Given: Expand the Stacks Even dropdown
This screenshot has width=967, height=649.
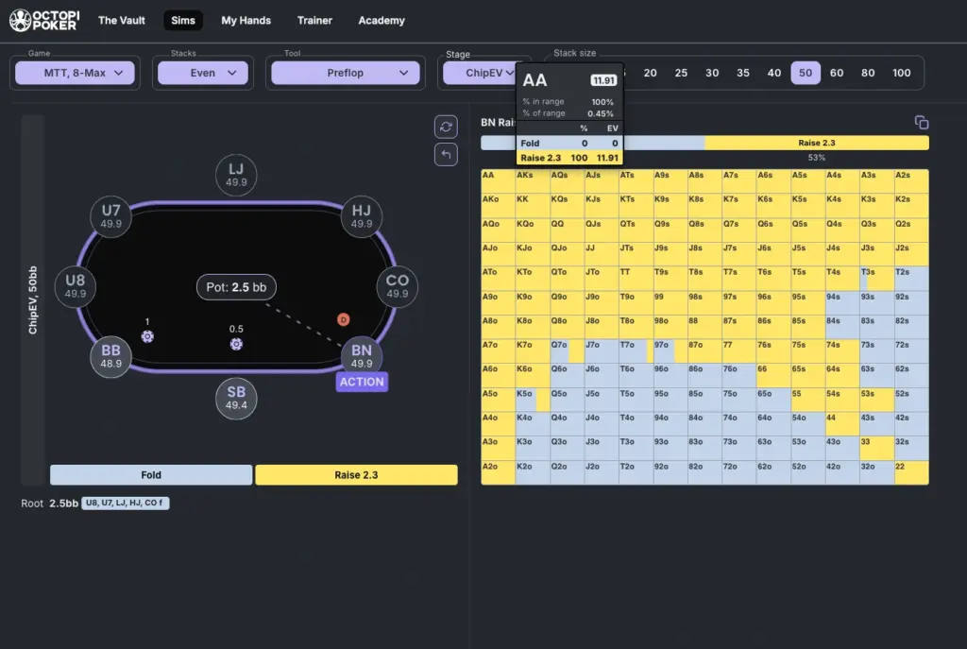Looking at the screenshot, I should tap(203, 73).
